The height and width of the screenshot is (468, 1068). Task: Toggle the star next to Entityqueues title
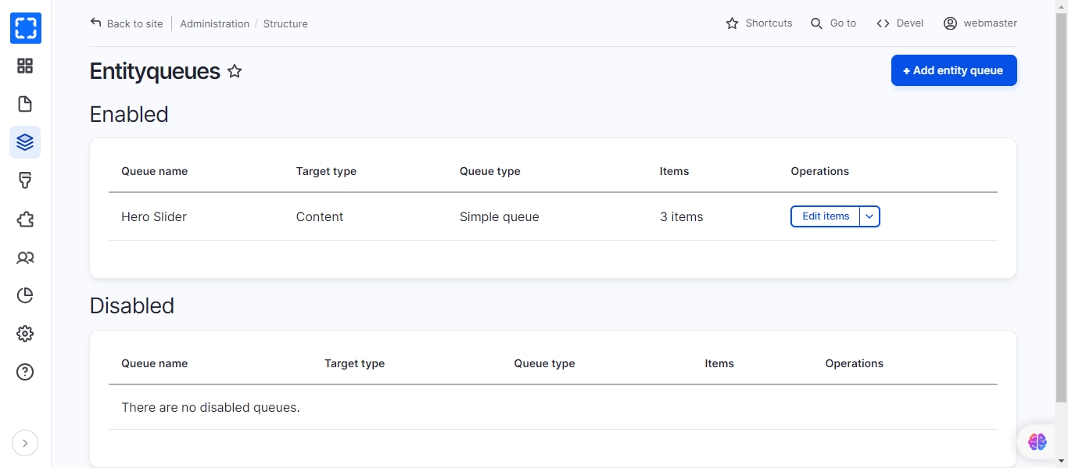click(x=235, y=71)
